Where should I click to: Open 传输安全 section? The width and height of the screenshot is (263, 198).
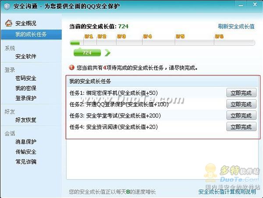tap(26, 151)
